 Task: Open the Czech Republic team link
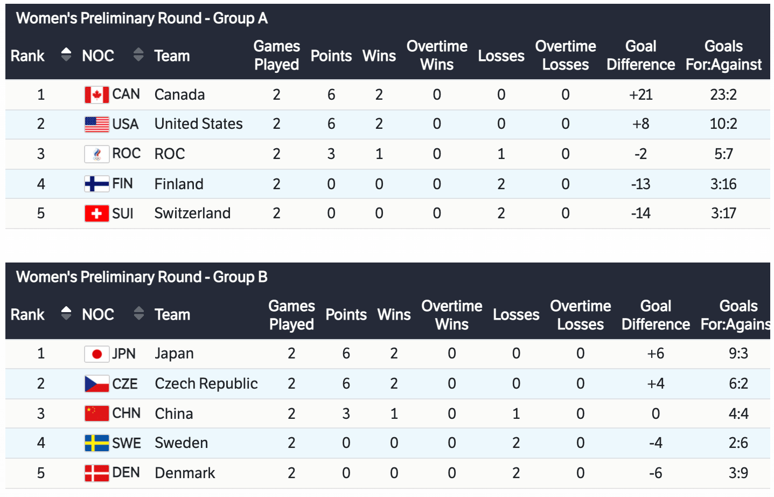point(206,384)
